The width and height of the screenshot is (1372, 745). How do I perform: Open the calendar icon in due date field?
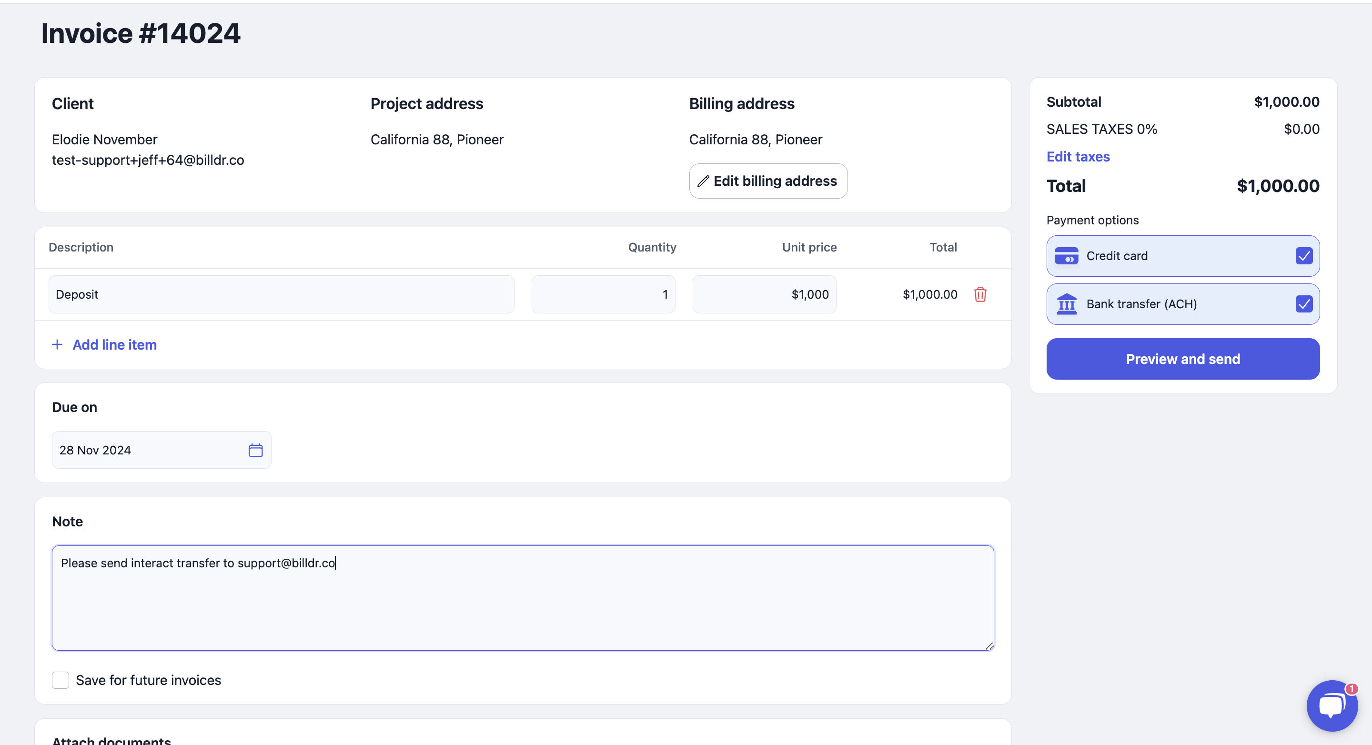pyautogui.click(x=256, y=450)
